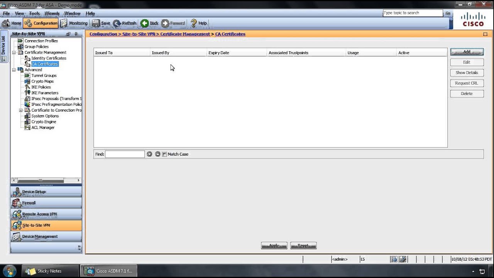Screen dimensions: 494x278
Task: Click the IPsec Prefragmentation Policies icon
Action: point(27,105)
